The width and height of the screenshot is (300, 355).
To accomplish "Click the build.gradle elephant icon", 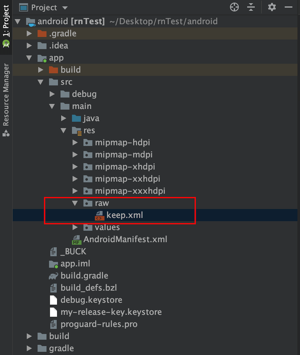I will point(53,276).
